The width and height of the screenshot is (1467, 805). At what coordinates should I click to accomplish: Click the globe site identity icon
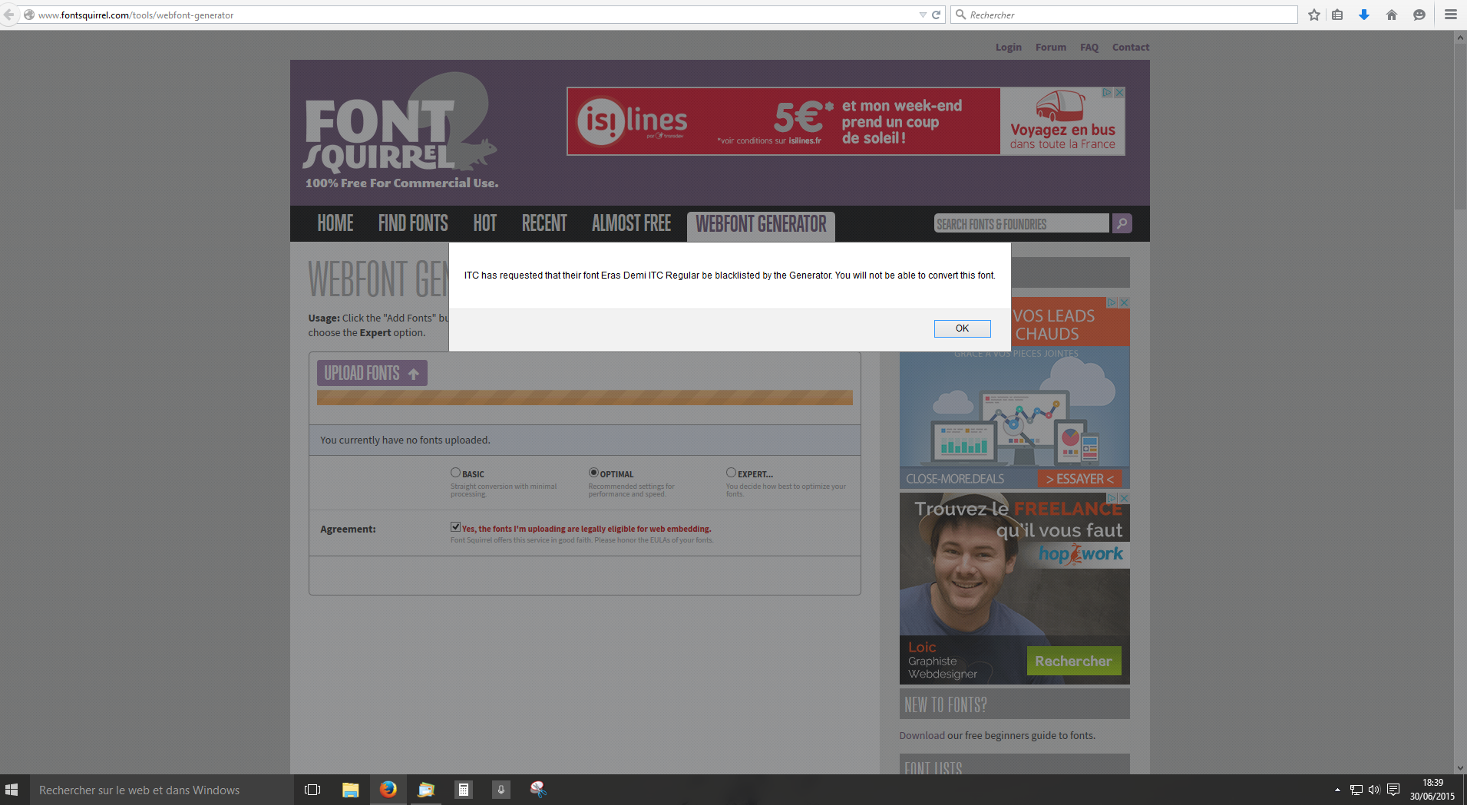[x=29, y=15]
